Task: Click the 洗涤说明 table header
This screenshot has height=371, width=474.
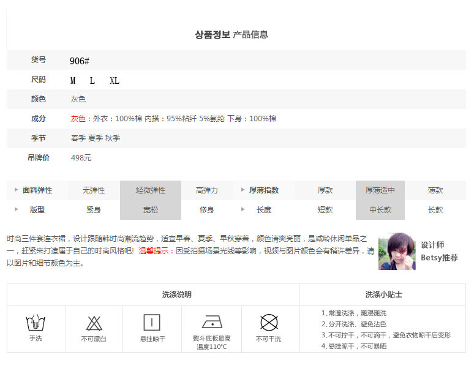Action: pyautogui.click(x=176, y=294)
